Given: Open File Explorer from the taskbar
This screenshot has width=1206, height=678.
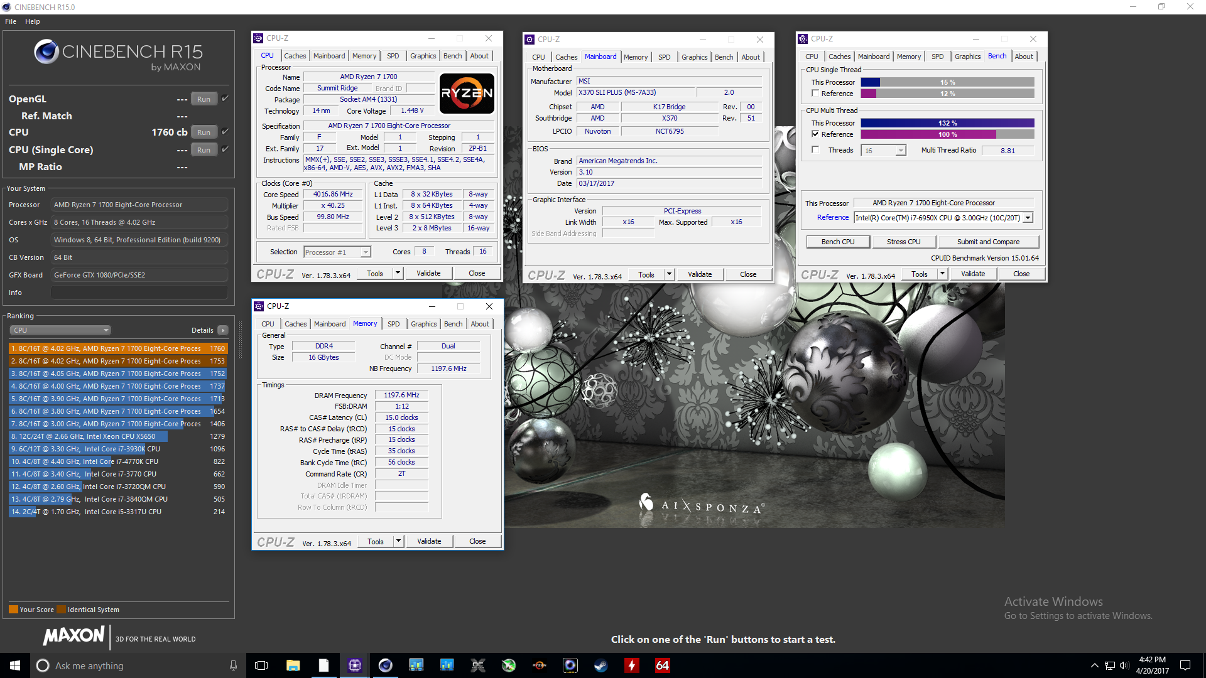Looking at the screenshot, I should pyautogui.click(x=293, y=665).
